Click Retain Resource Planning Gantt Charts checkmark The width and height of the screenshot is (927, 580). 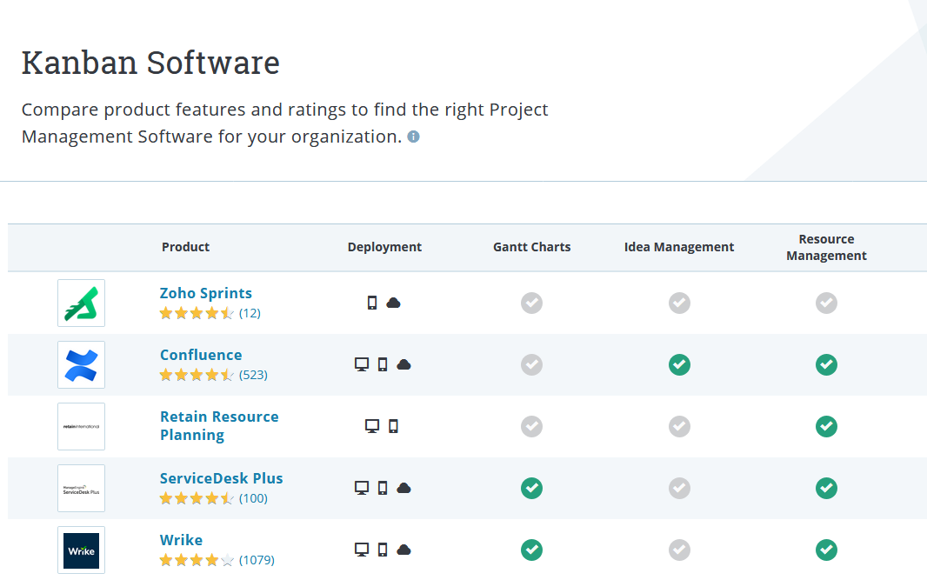pyautogui.click(x=531, y=426)
